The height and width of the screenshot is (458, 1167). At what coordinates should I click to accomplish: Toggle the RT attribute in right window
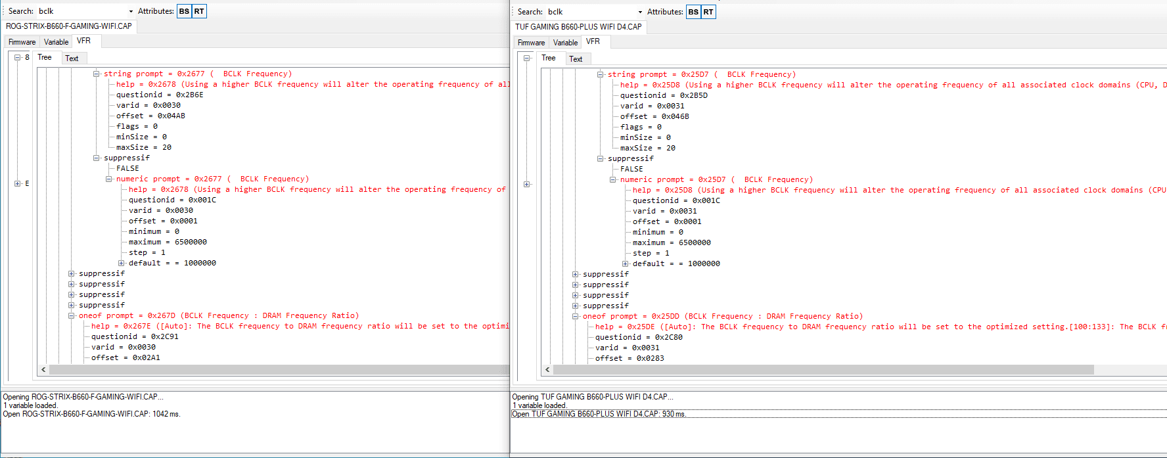708,12
